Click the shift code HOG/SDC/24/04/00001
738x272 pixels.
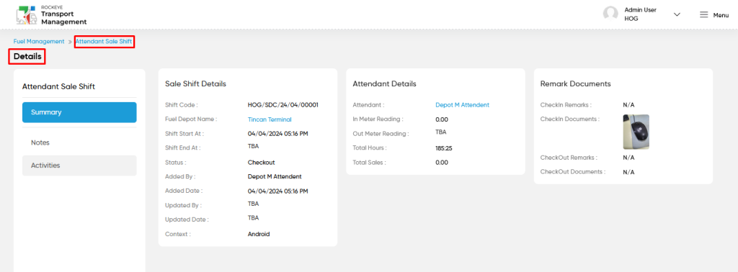[x=283, y=105]
